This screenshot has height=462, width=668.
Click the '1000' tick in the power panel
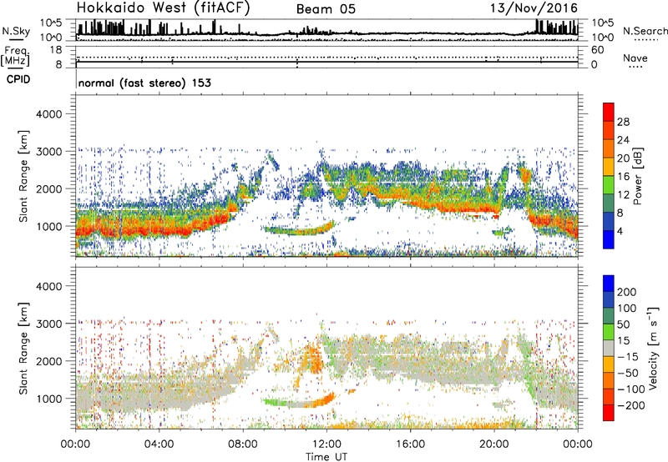tap(49, 226)
